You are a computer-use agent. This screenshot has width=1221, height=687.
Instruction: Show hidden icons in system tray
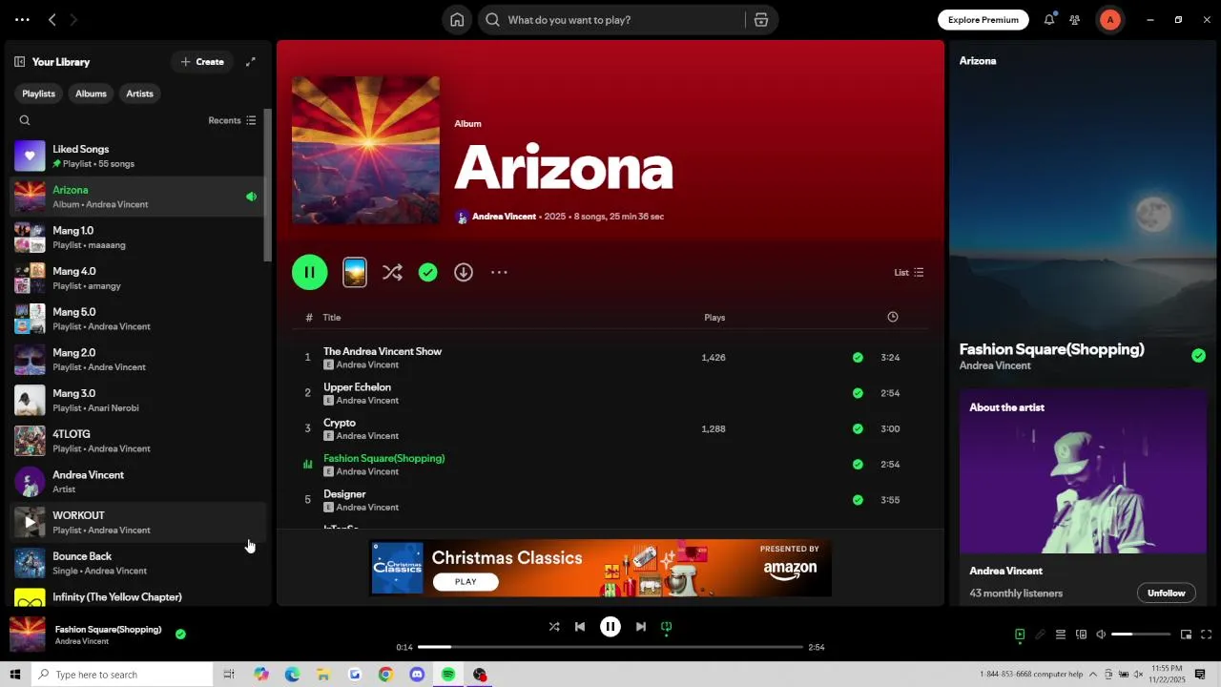pyautogui.click(x=1093, y=675)
